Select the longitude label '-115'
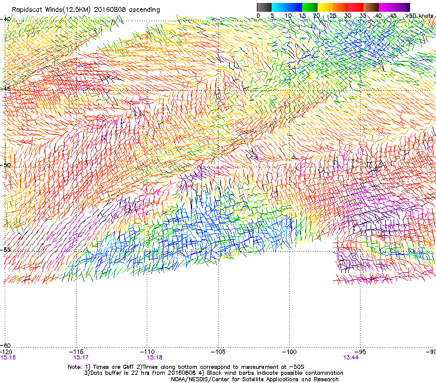The image size is (436, 383). point(76,352)
